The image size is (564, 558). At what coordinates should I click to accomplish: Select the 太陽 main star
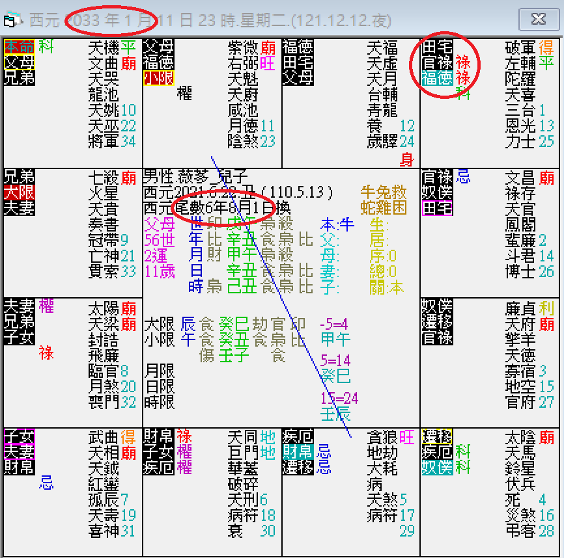[104, 308]
